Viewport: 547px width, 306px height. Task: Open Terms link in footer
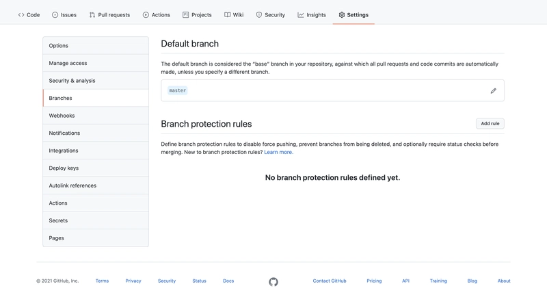click(102, 281)
